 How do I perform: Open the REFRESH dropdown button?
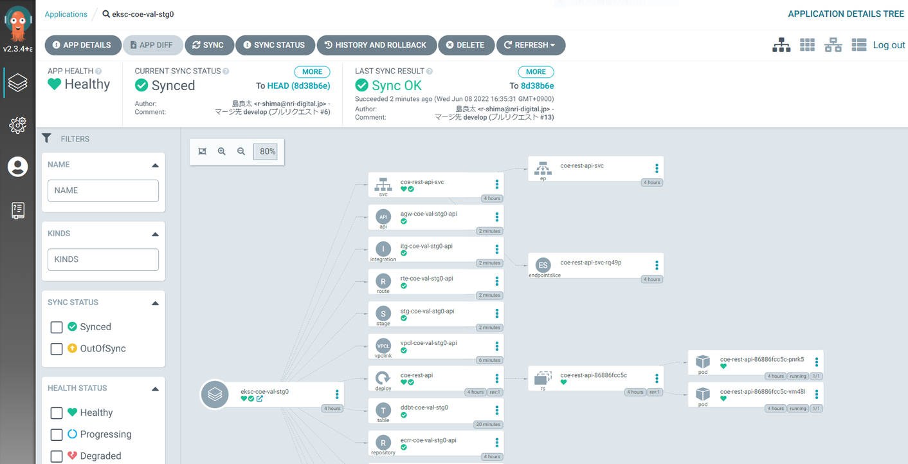531,45
